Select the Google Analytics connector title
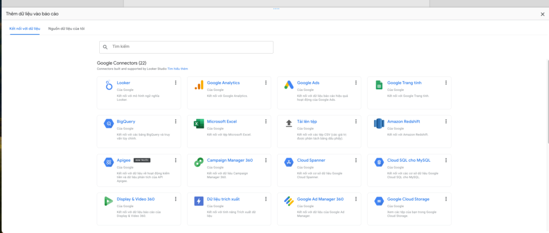 224,83
